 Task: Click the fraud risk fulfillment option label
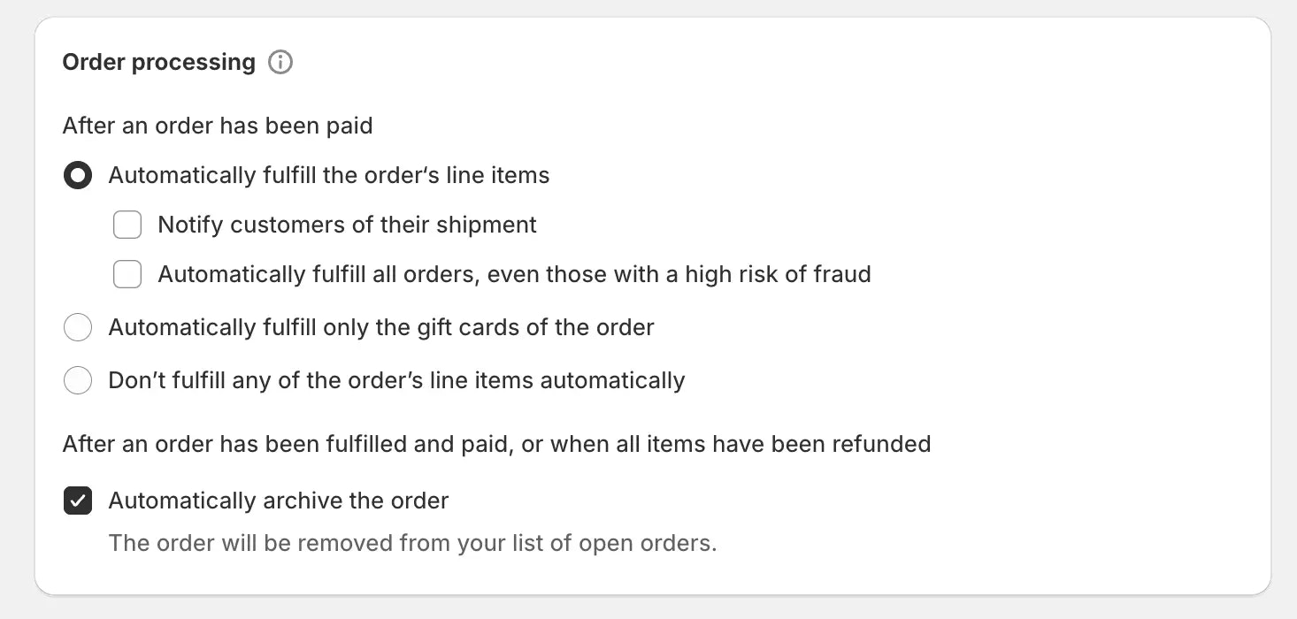[514, 274]
